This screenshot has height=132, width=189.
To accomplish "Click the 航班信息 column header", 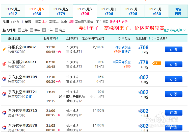I will pyautogui.click(x=14, y=38).
